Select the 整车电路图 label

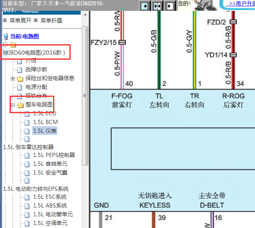39,104
